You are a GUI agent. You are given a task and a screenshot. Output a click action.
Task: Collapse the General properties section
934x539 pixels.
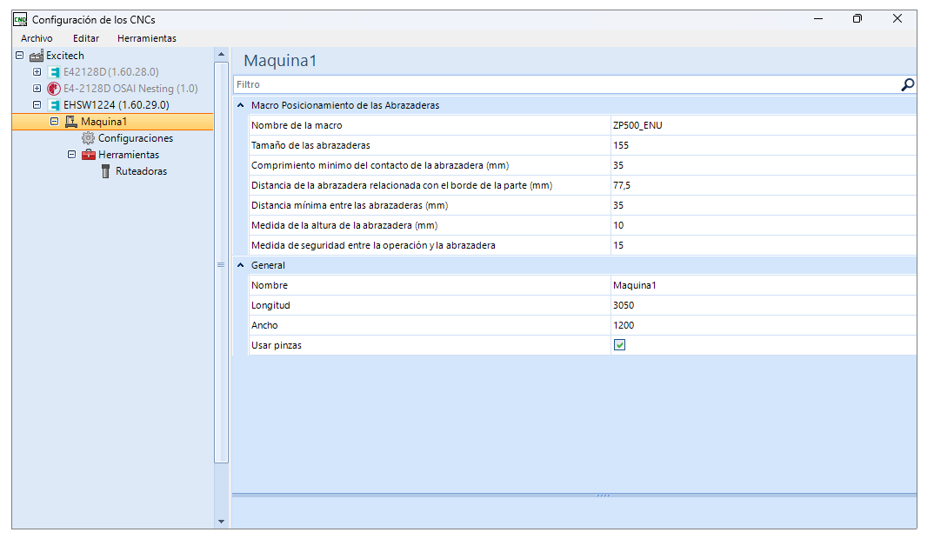tap(241, 266)
